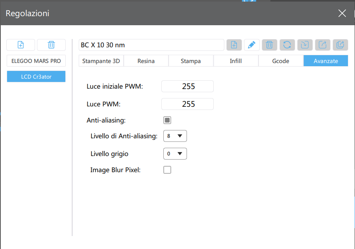
Task: Go to the Infill tab
Action: coord(236,61)
